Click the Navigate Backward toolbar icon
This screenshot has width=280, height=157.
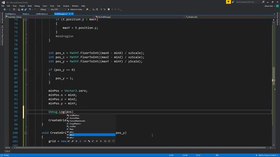(5, 10)
